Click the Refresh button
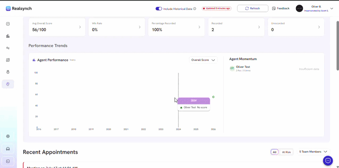 coord(253,8)
